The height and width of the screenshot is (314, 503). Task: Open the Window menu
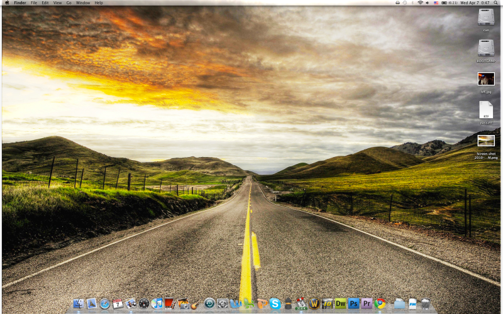pyautogui.click(x=82, y=3)
